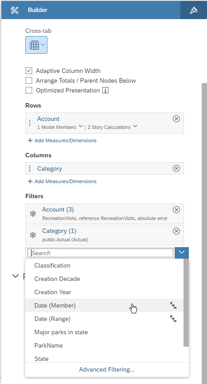Image resolution: width=207 pixels, height=384 pixels.
Task: Uncheck Adaptive Column Width
Action: coord(29,71)
